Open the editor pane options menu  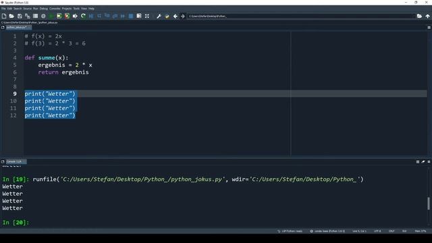[429, 27]
